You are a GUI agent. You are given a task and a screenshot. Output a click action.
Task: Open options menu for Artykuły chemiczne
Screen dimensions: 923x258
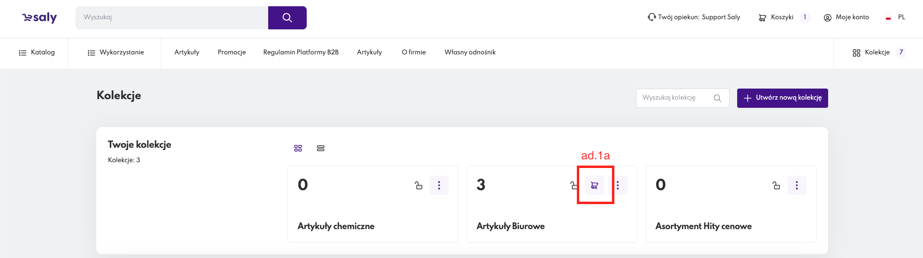click(439, 185)
